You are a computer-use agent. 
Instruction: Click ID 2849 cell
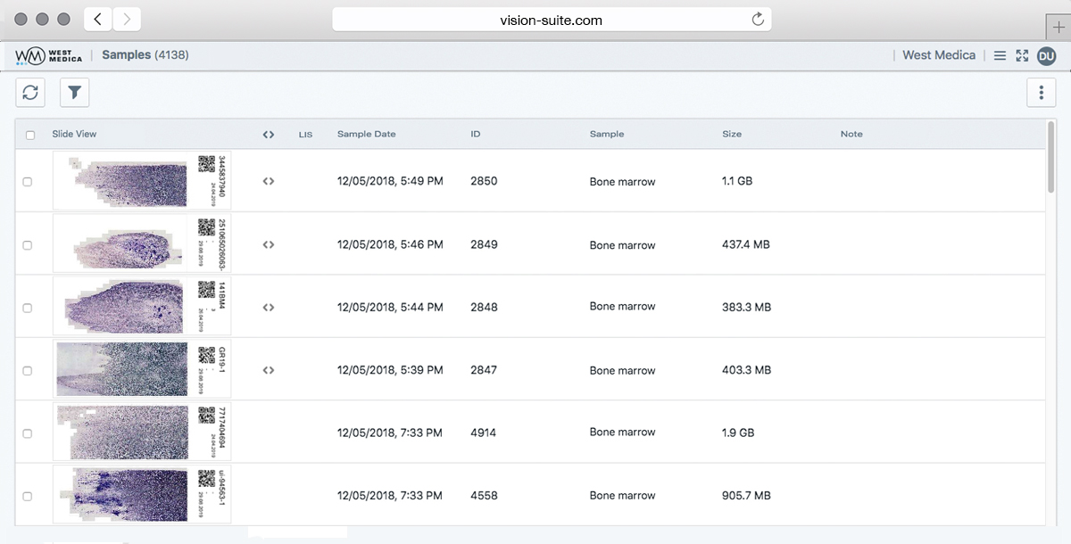pyautogui.click(x=484, y=244)
